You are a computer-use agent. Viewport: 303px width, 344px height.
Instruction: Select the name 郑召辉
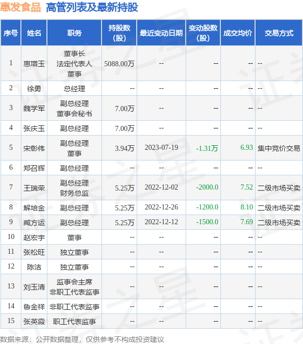pos(34,168)
